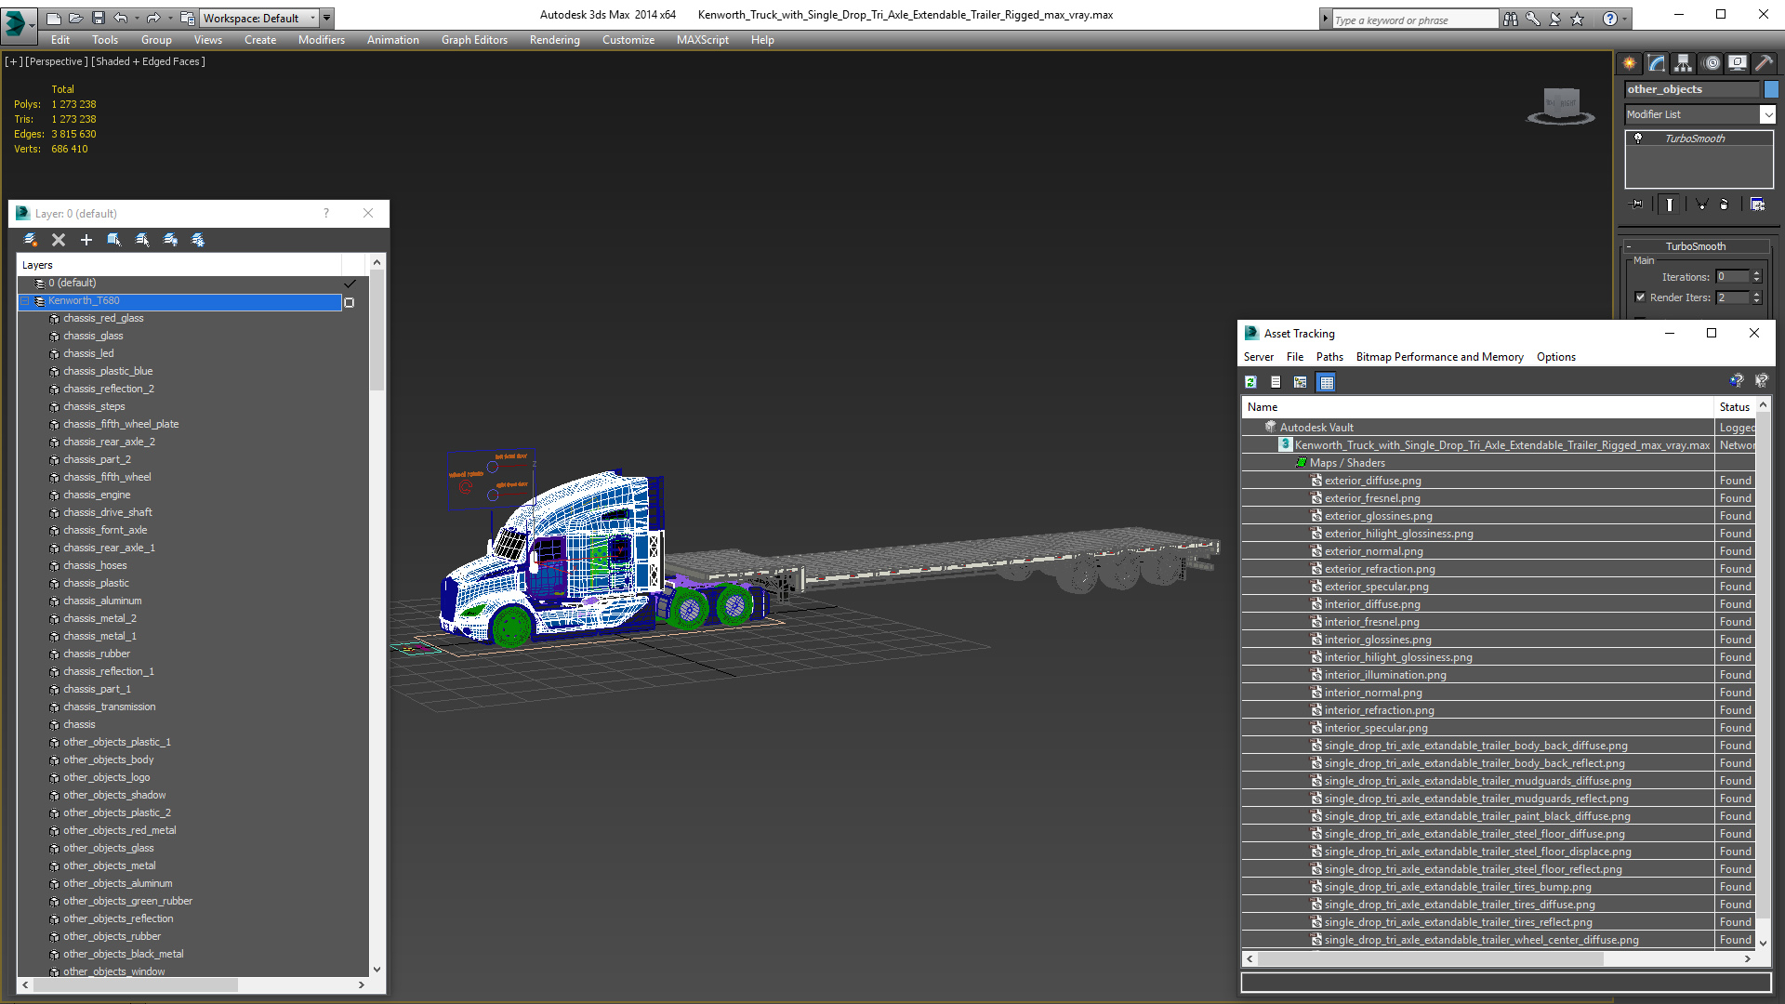Click the keyword search input field

pyautogui.click(x=1415, y=20)
